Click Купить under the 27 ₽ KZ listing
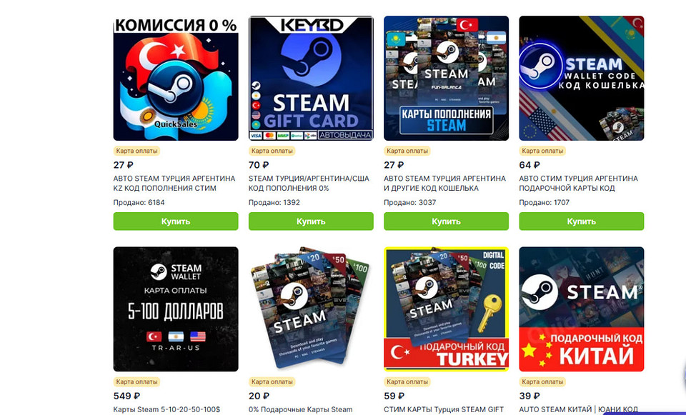This screenshot has width=686, height=415. tap(176, 221)
